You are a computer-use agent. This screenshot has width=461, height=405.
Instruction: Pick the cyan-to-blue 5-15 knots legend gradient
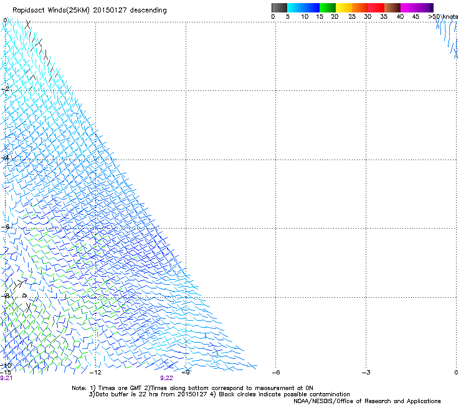(303, 7)
